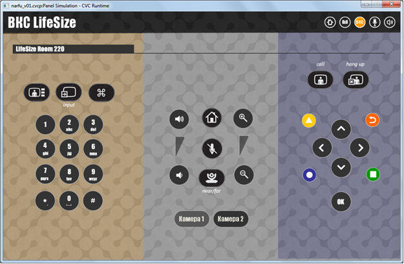Dial digit 5 jkl on keypad

click(x=69, y=149)
